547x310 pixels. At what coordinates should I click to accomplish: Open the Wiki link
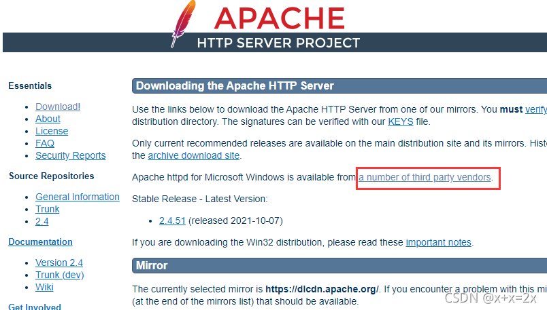pos(44,287)
